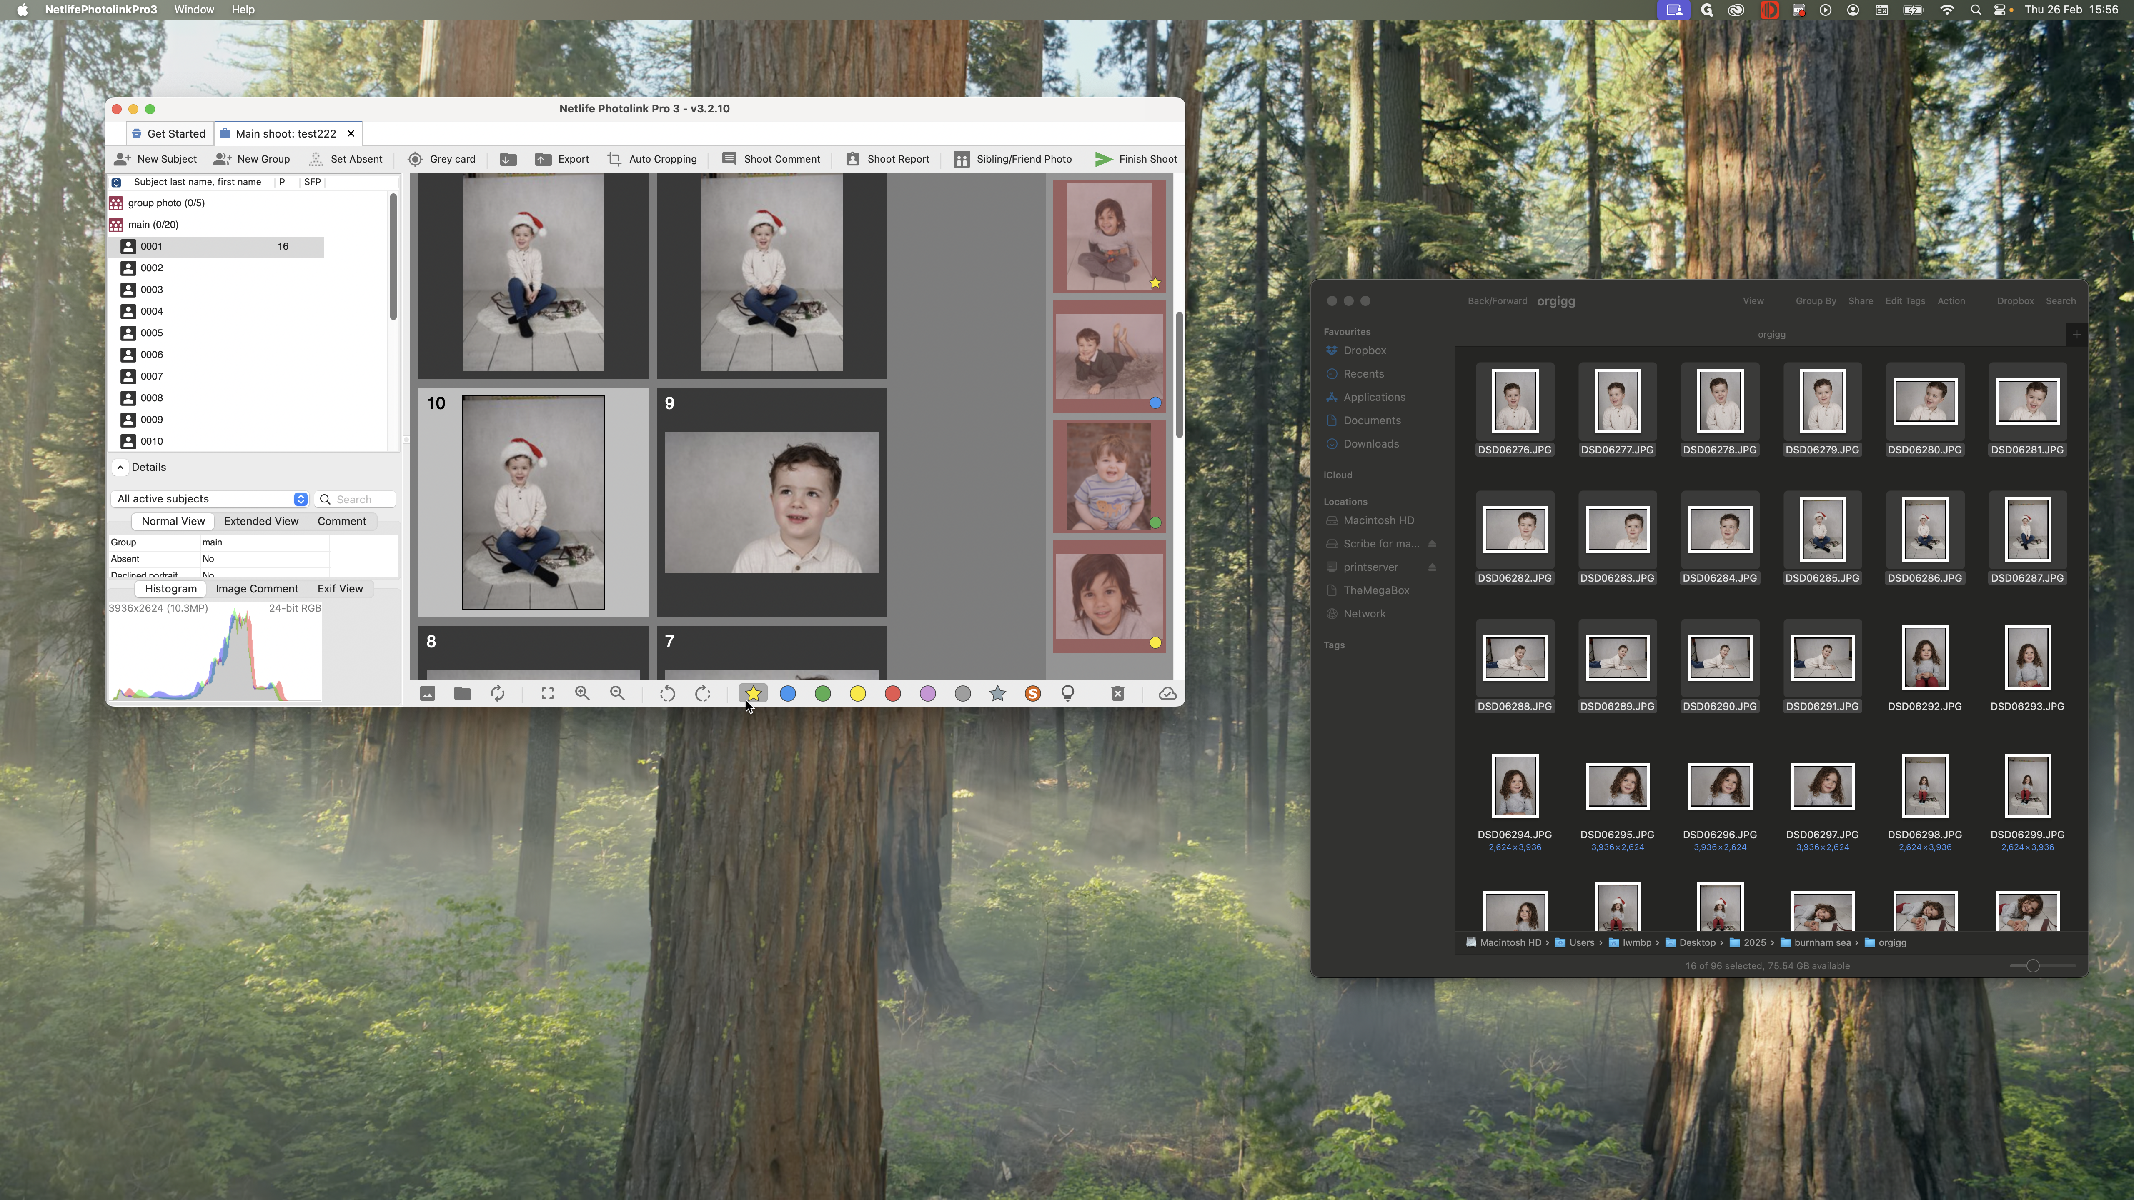
Task: Toggle the orange S marker
Action: click(1032, 694)
